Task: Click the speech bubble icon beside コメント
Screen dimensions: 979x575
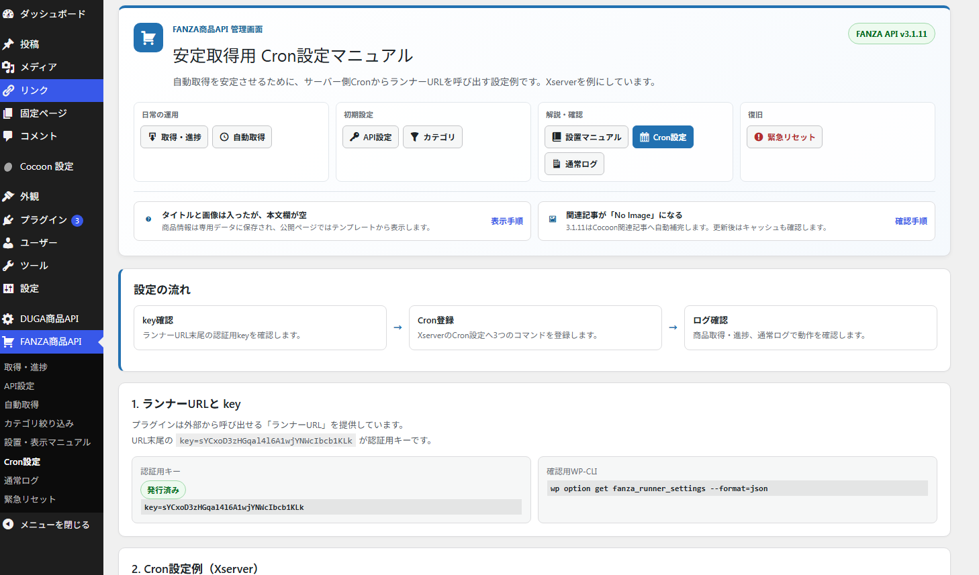Action: [x=8, y=136]
